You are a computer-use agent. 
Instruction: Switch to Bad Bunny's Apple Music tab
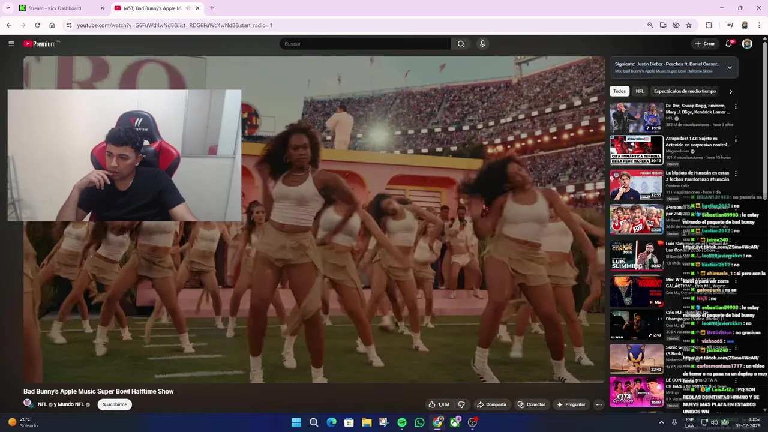click(157, 8)
